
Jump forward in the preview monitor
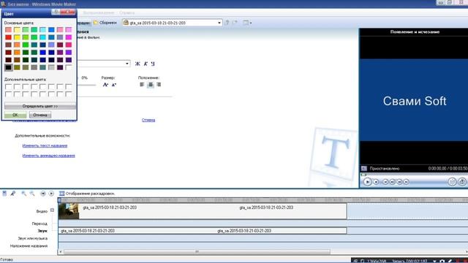coord(406,182)
